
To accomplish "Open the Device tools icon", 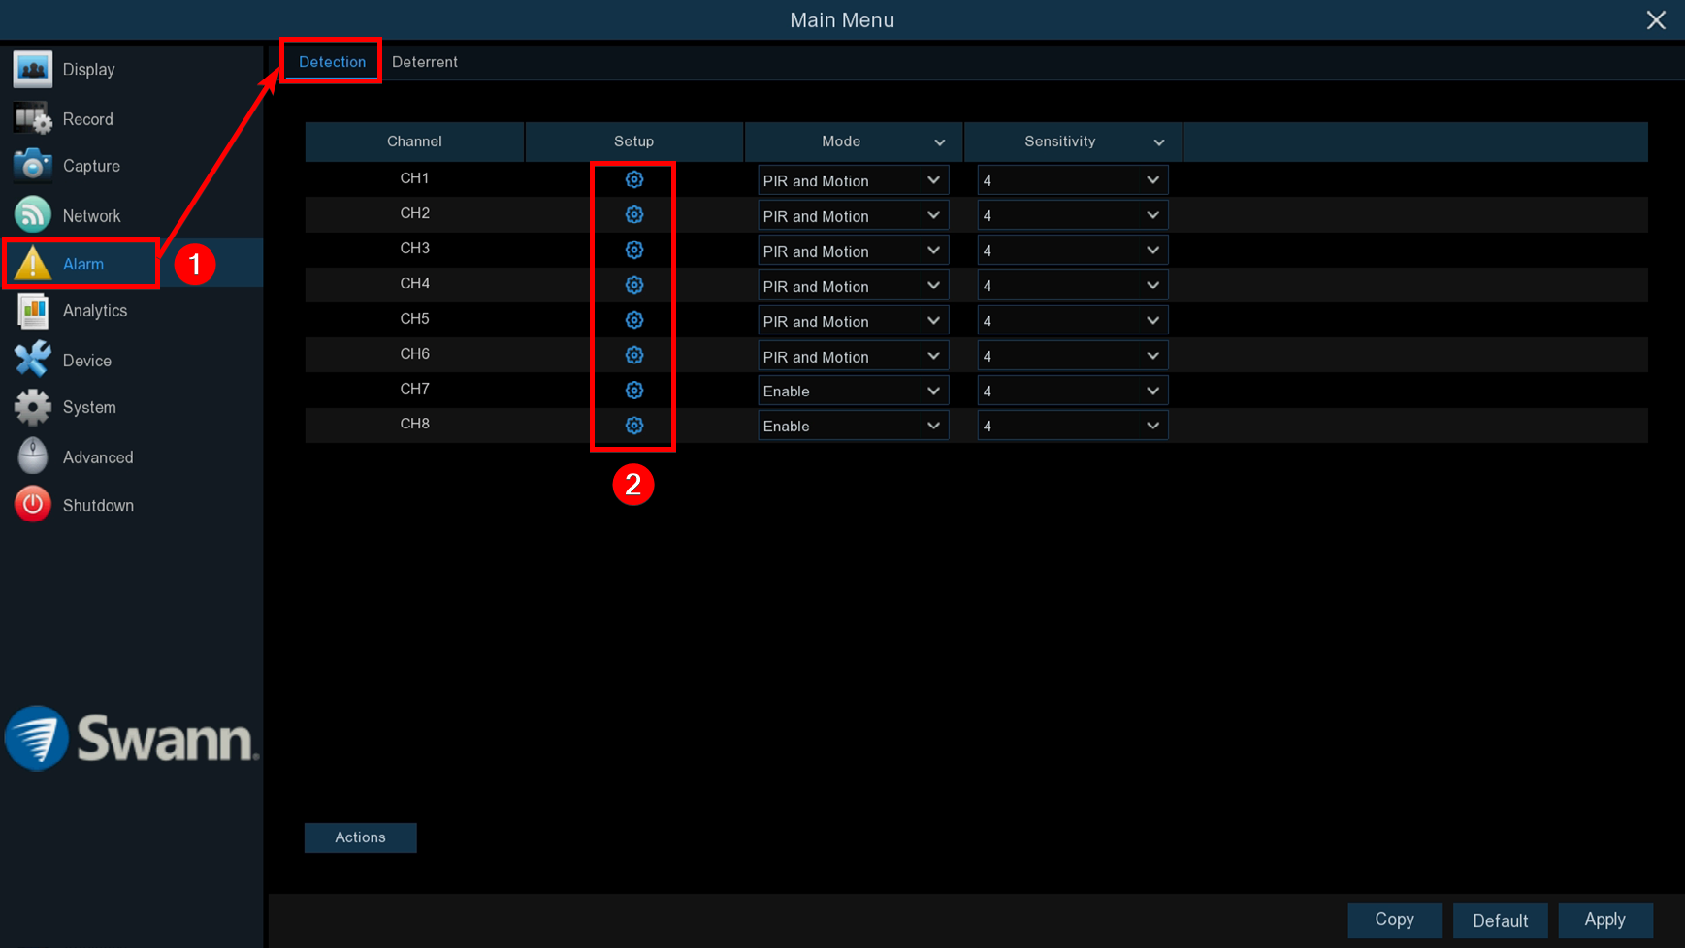I will coord(32,360).
